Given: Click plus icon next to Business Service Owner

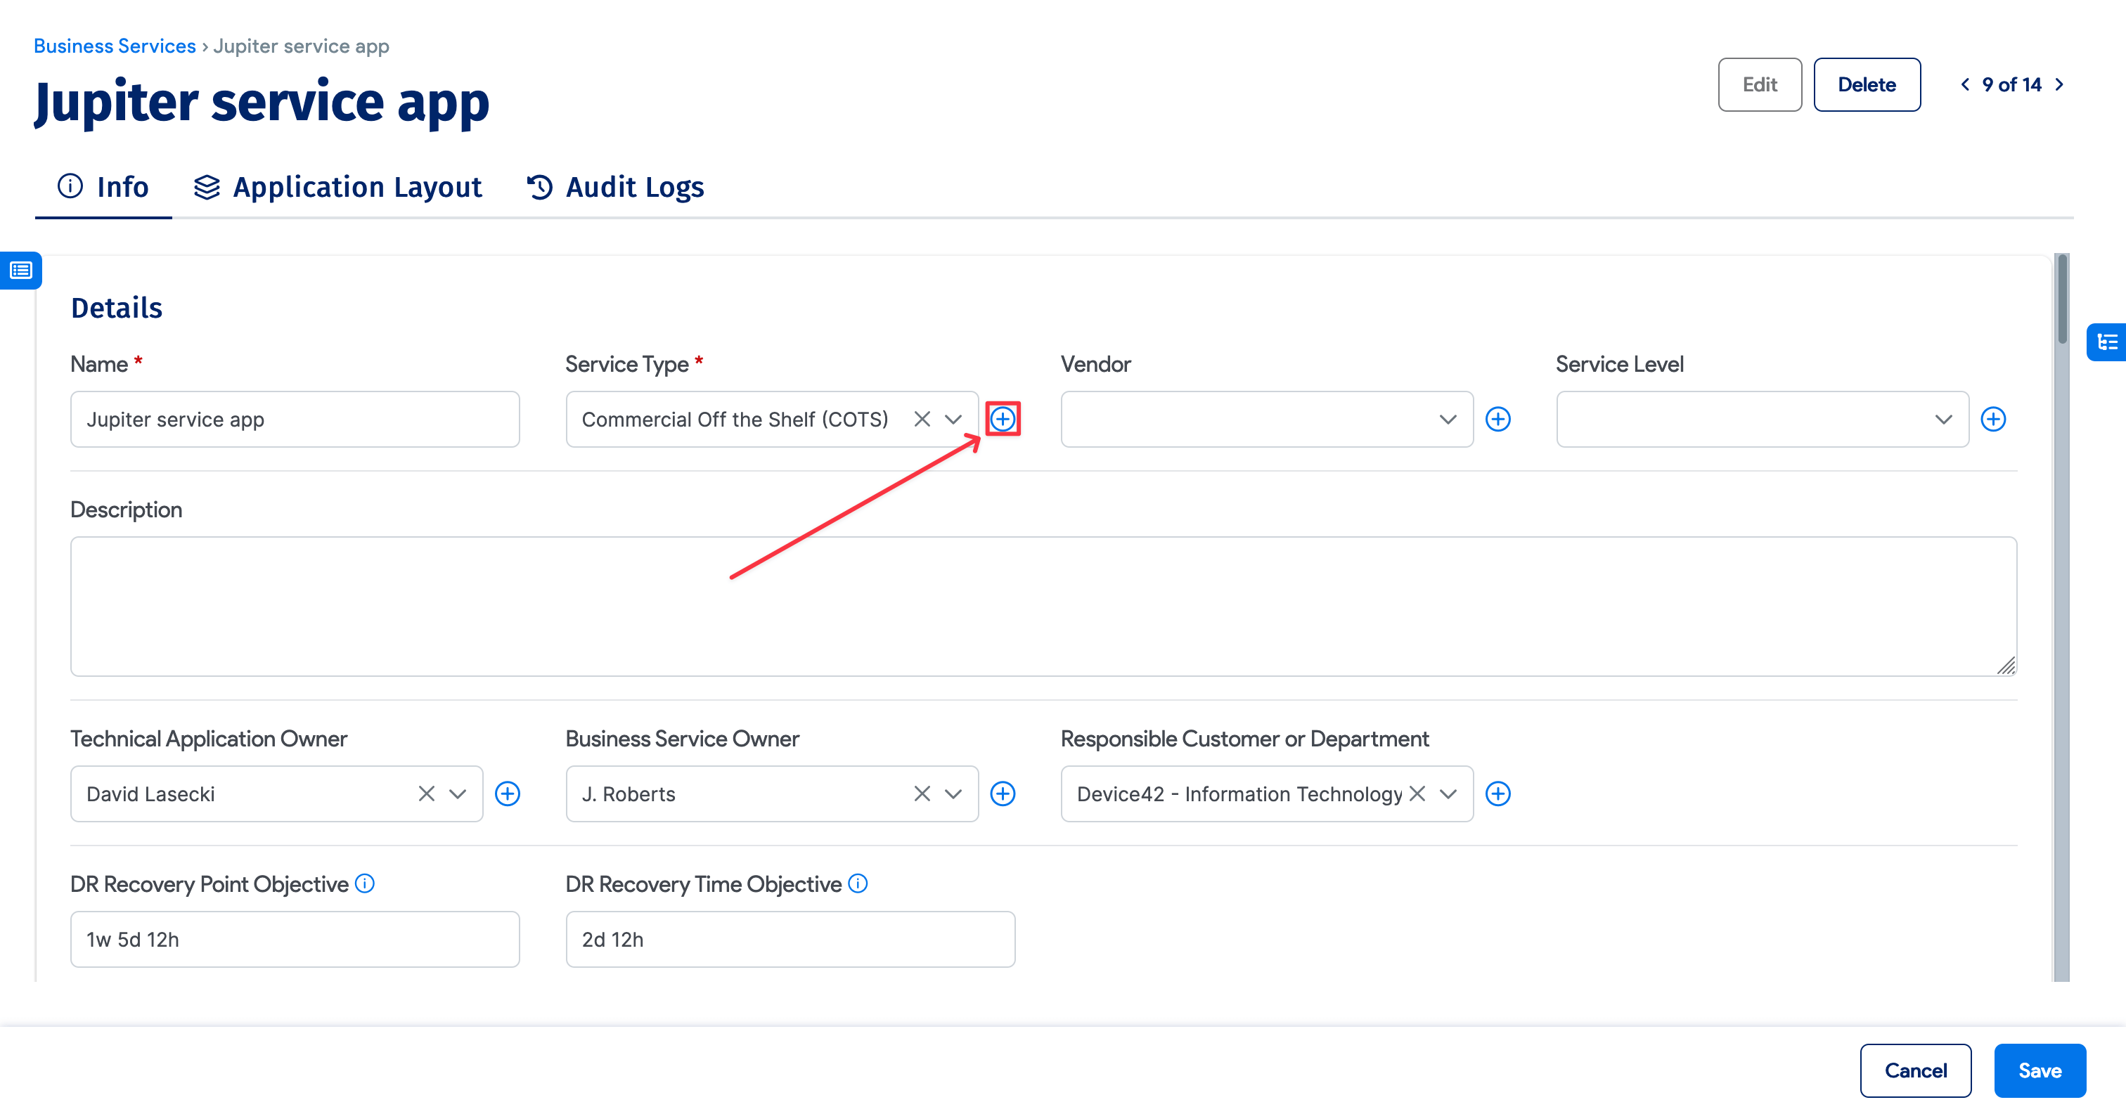Looking at the screenshot, I should click(1002, 794).
